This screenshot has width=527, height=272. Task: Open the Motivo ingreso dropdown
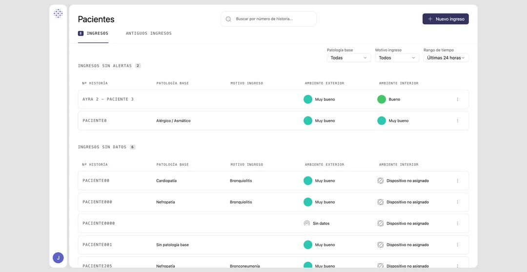[x=397, y=58]
